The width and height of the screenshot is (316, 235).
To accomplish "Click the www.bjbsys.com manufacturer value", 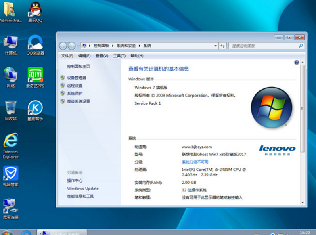I will (197, 147).
